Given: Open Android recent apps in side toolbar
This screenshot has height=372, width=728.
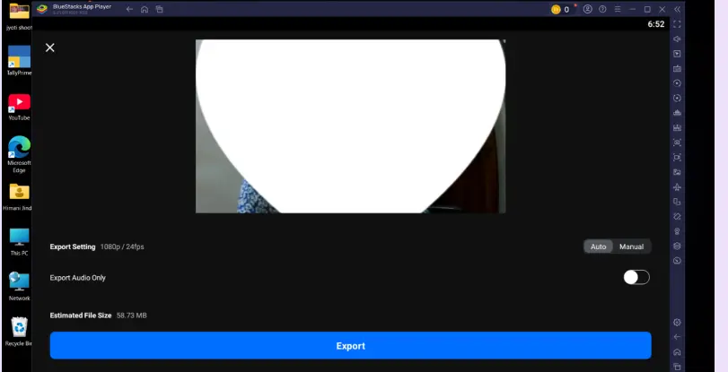Looking at the screenshot, I should [678, 367].
